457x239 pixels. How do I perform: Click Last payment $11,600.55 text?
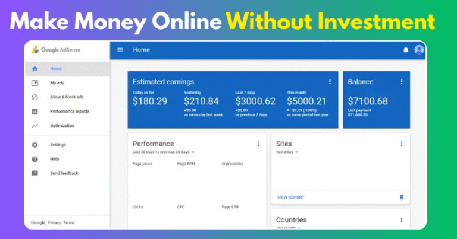pyautogui.click(x=359, y=113)
